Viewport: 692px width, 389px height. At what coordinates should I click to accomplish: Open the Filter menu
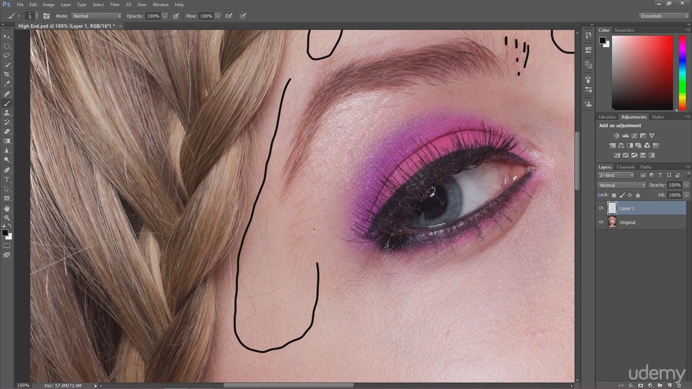coord(115,4)
